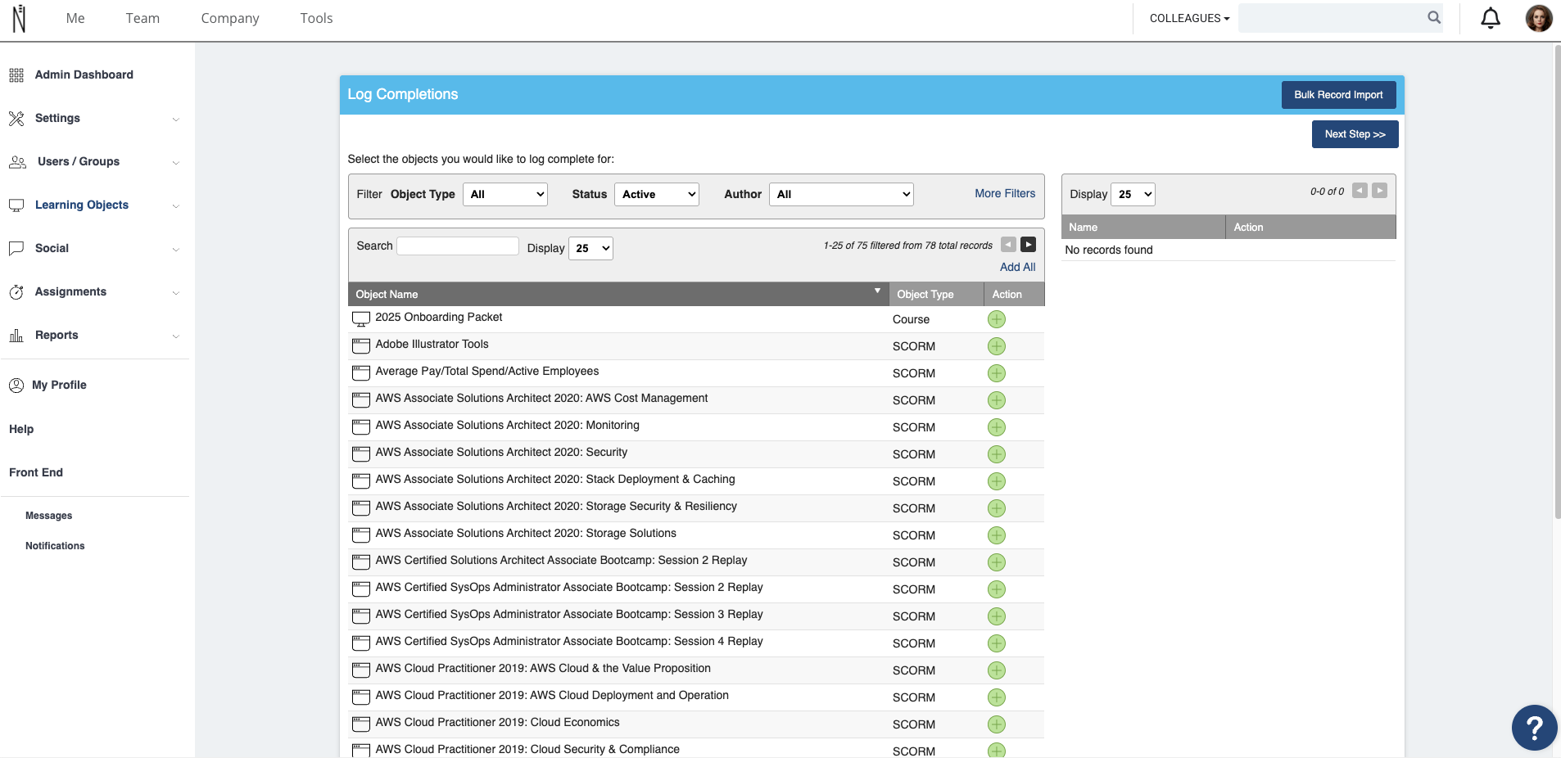Screen dimensions: 1561x758
Task: Click the More Filters link
Action: pos(1005,193)
